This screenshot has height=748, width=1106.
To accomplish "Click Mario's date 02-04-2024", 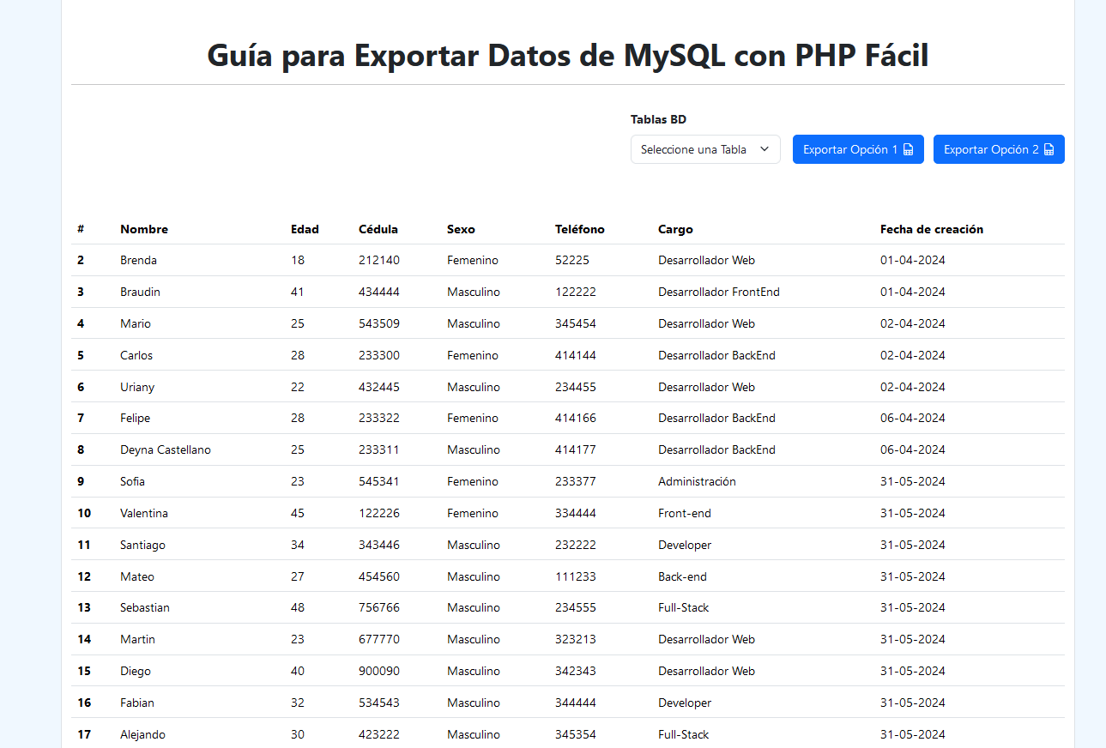I will (x=913, y=323).
